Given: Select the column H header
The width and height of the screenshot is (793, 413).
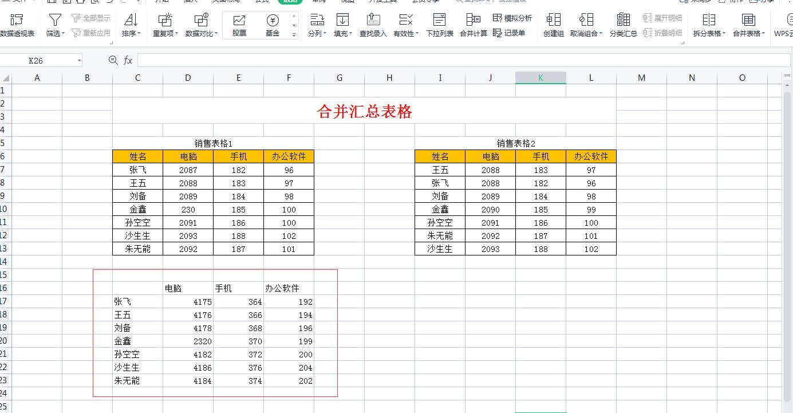Looking at the screenshot, I should tap(389, 78).
